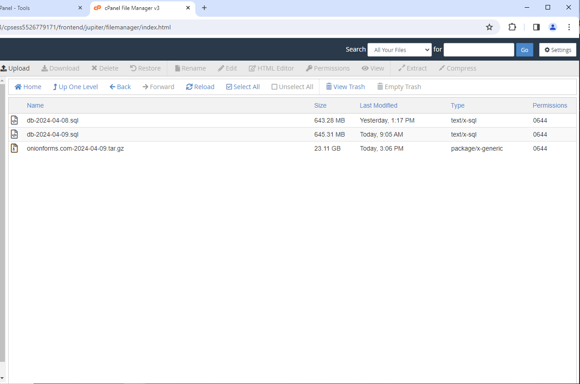Viewport: 580px width, 384px height.
Task: Go Back in folder history
Action: click(x=120, y=87)
